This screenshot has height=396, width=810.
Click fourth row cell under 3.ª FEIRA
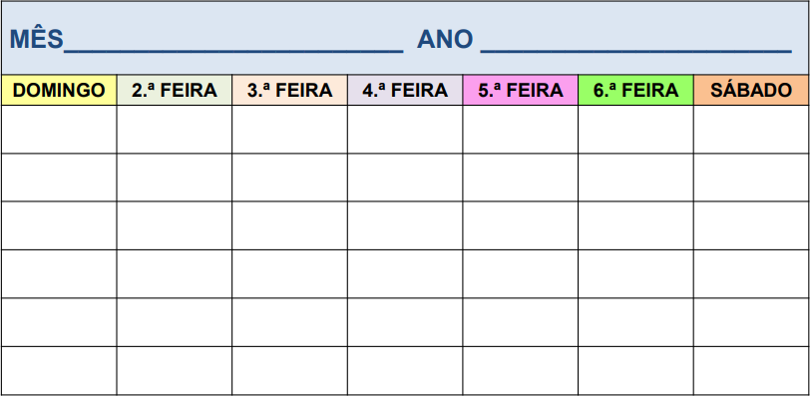point(290,274)
